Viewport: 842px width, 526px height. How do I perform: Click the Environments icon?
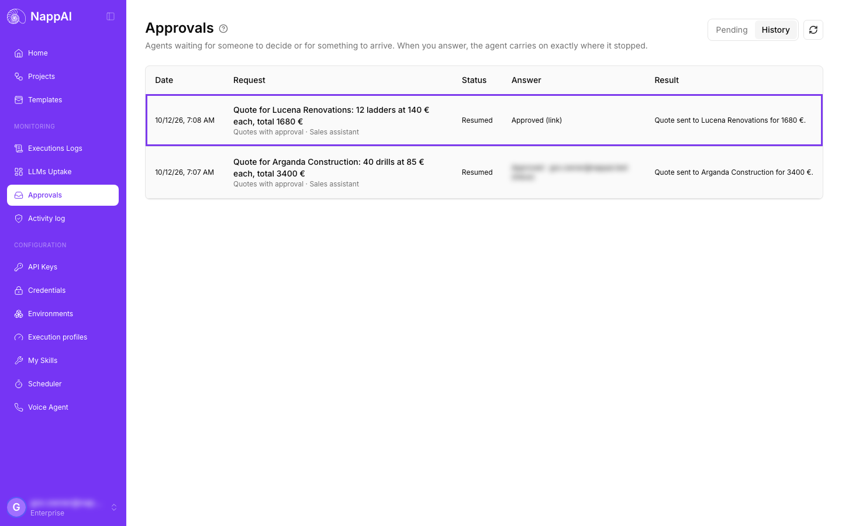pos(19,314)
